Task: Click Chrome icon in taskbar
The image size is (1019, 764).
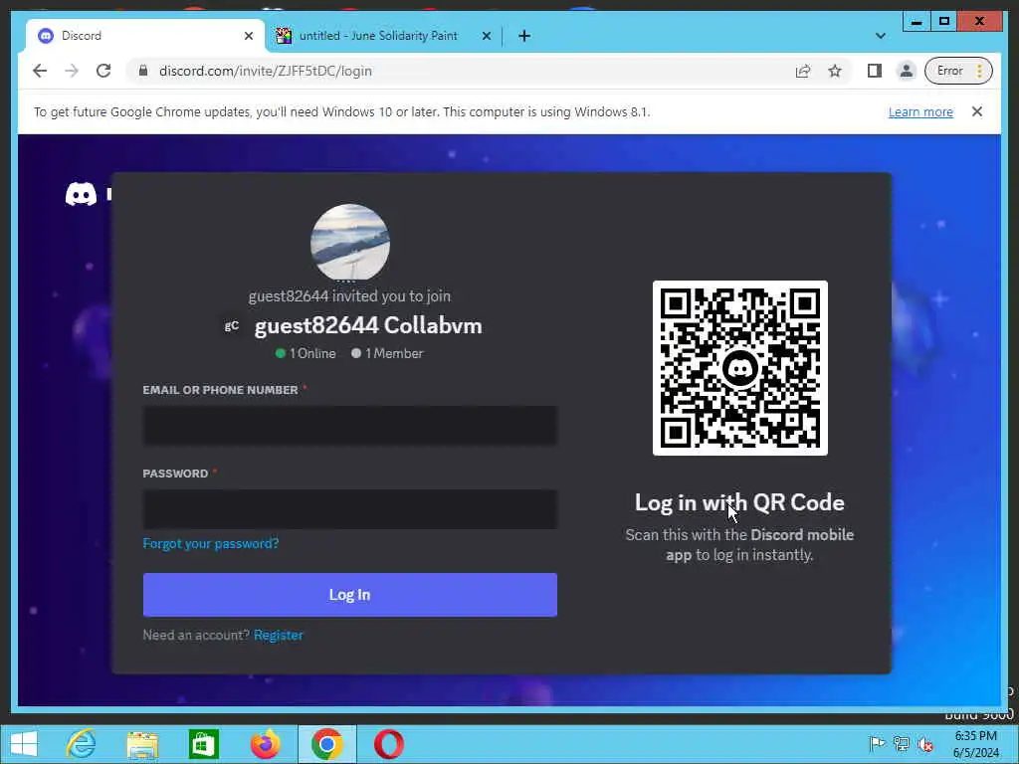Action: 326,744
